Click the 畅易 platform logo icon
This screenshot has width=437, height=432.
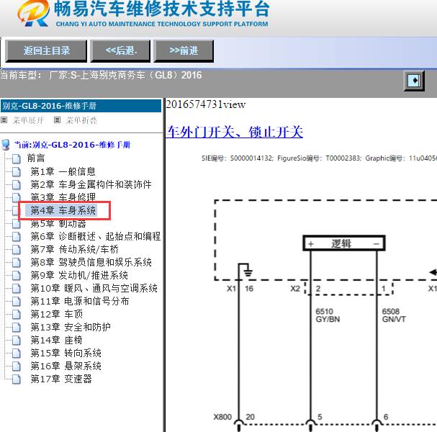[x=33, y=13]
